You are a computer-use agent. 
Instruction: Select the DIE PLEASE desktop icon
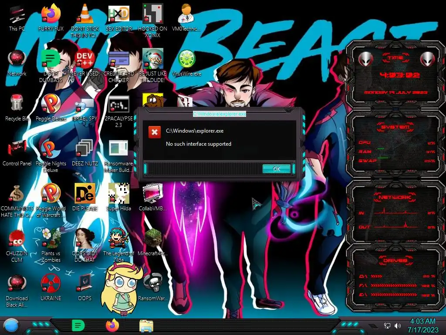pos(84,198)
